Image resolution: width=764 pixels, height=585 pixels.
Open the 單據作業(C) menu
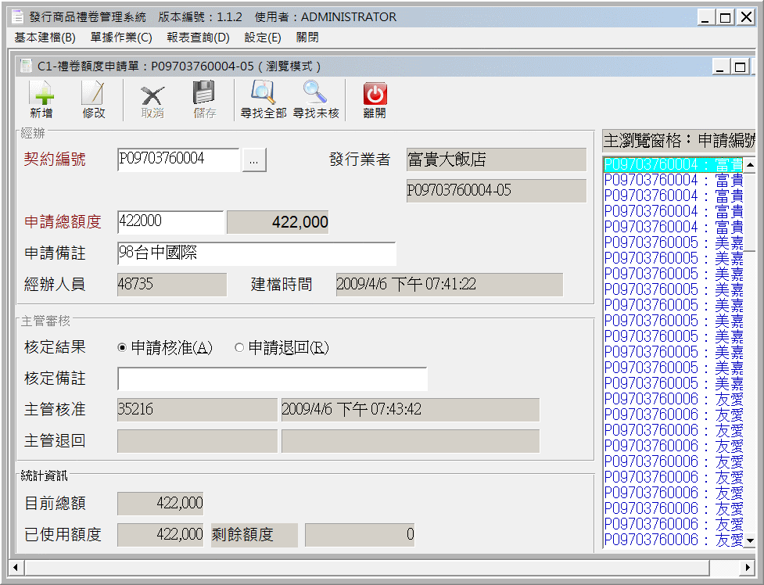tap(121, 38)
